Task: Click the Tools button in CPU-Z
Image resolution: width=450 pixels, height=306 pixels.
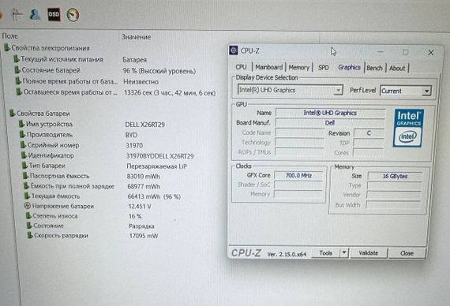Action: pyautogui.click(x=326, y=253)
